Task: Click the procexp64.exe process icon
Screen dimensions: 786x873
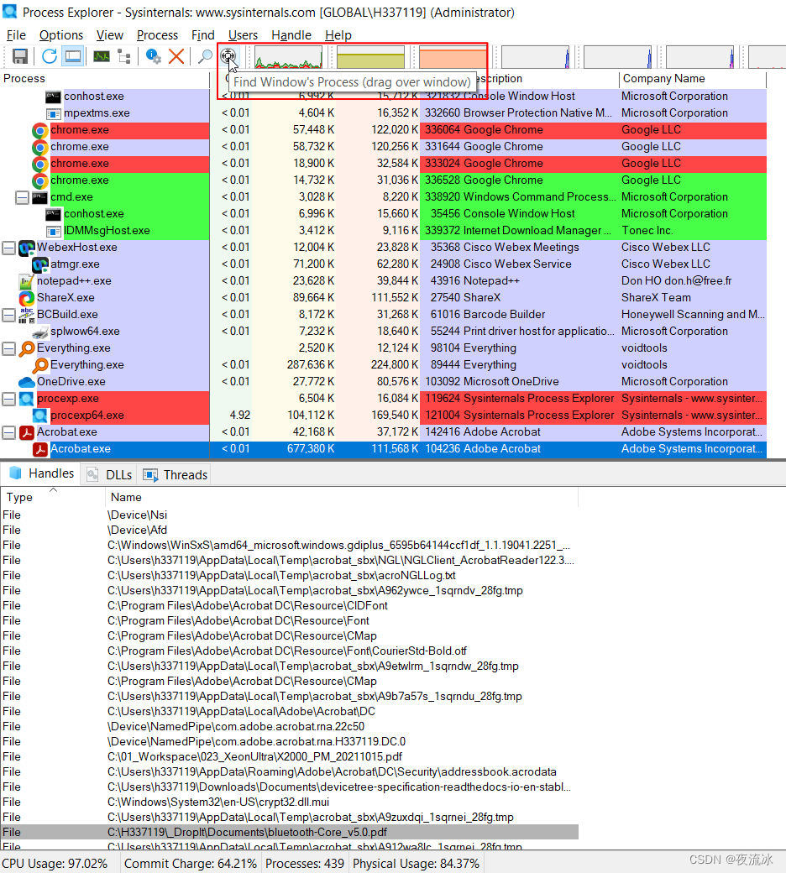Action: click(39, 416)
